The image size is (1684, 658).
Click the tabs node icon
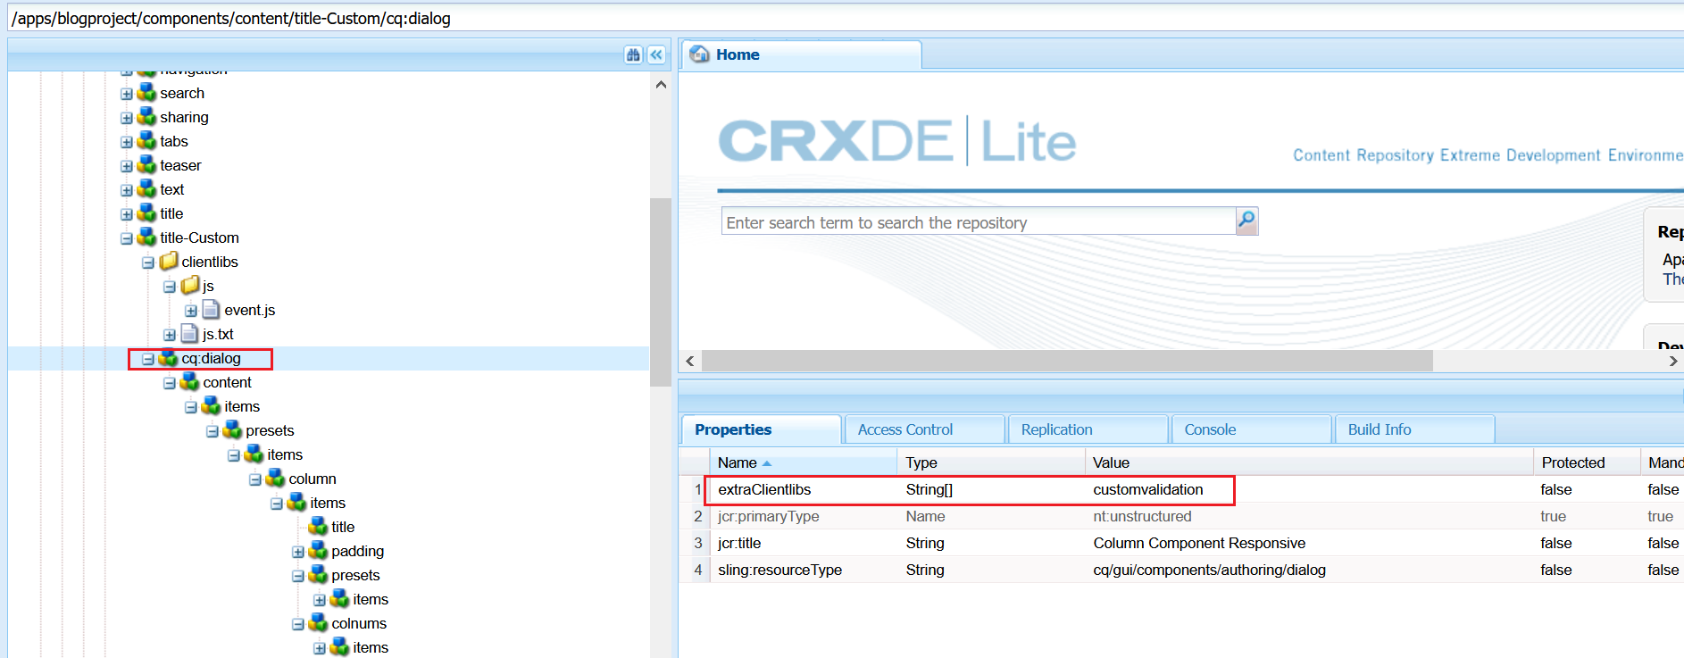tap(146, 141)
